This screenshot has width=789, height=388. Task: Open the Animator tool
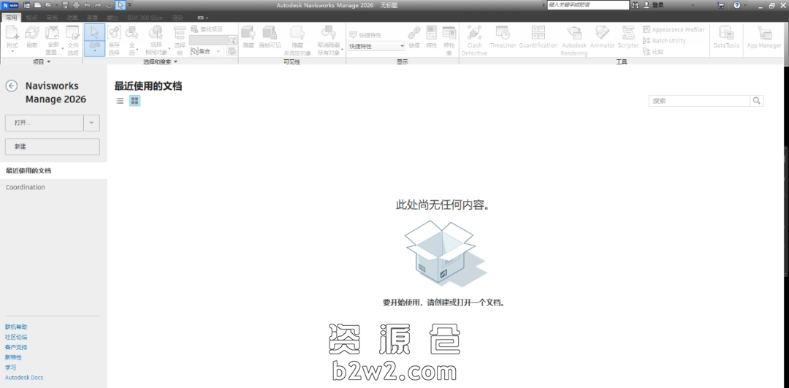tap(602, 39)
